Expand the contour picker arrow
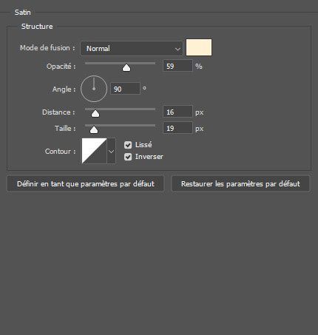 [x=111, y=151]
